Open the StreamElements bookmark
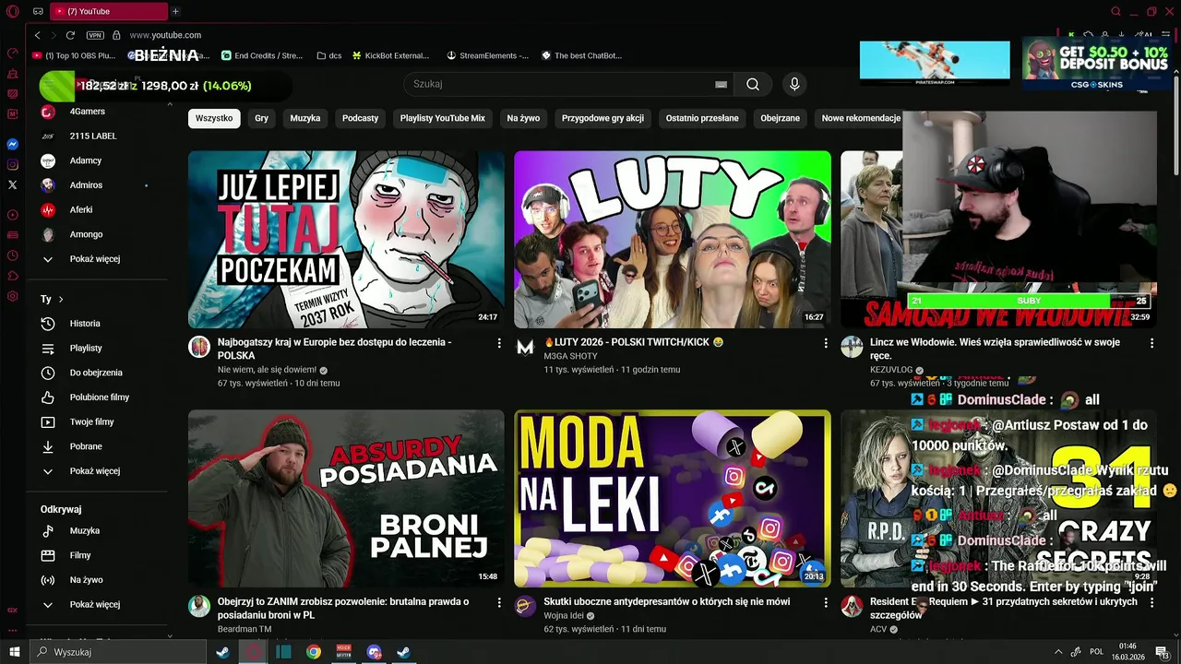 click(487, 55)
